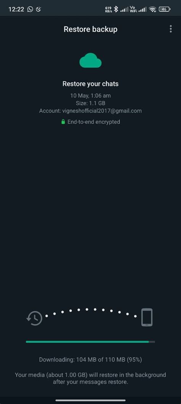
Task: Tap the Downloading 104 MB status text
Action: tap(90, 359)
